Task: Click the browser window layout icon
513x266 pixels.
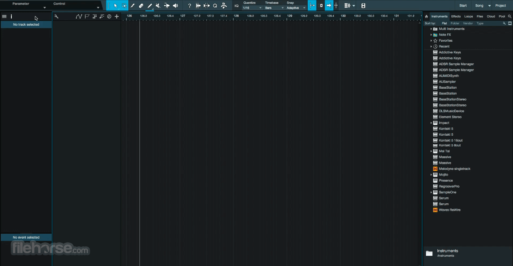Action: tap(510, 23)
